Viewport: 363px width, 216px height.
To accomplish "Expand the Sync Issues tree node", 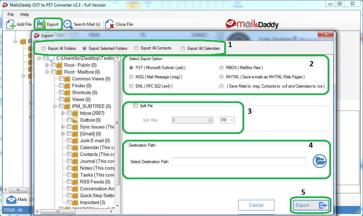I will 63,127.
